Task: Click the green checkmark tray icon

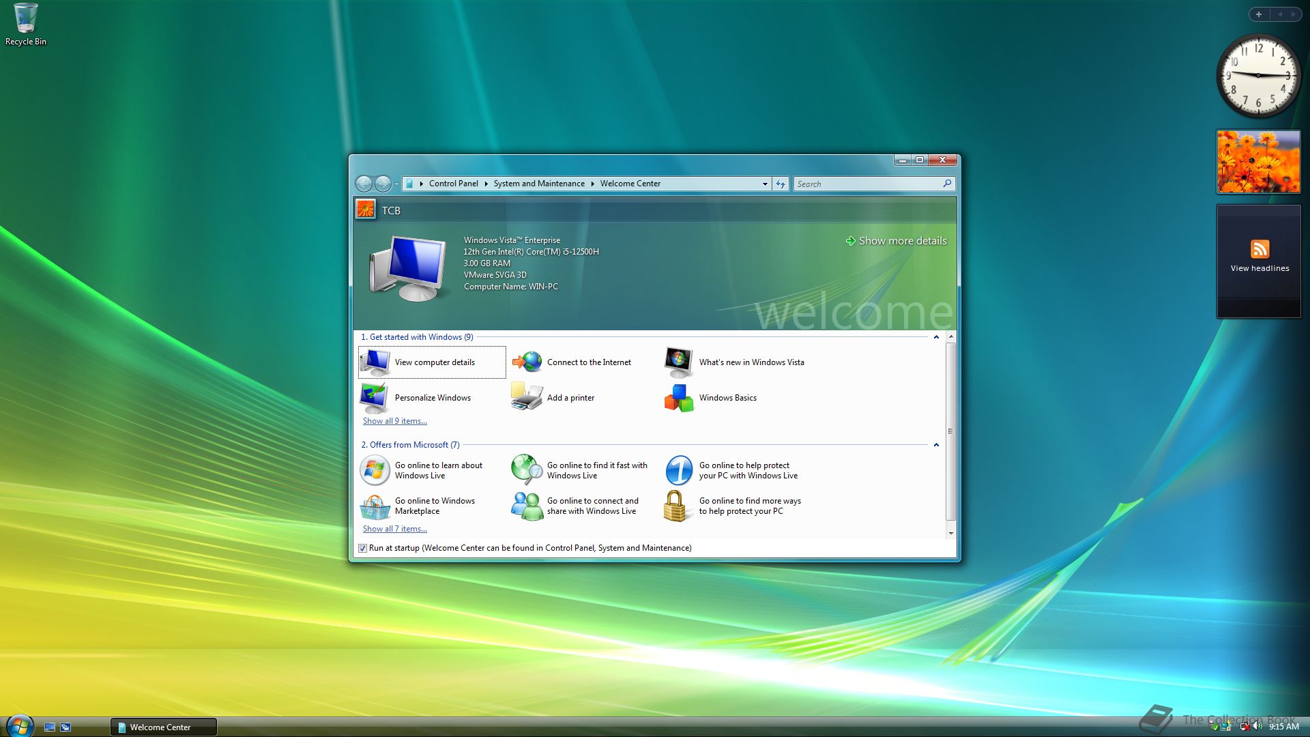Action: [1215, 727]
